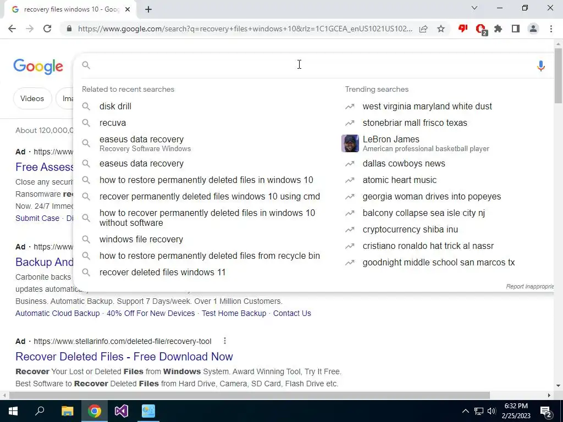The height and width of the screenshot is (422, 563).
Task: Open Windows taskbar search
Action: click(x=40, y=411)
